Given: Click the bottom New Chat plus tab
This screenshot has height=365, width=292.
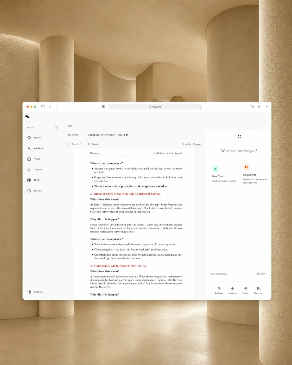Looking at the screenshot, I should tap(232, 290).
